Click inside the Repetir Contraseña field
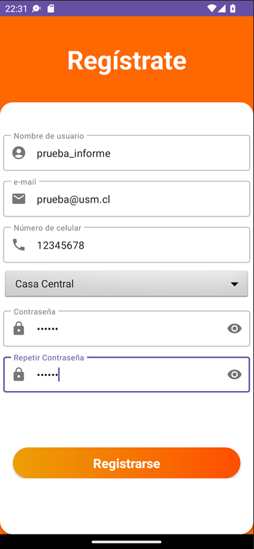The image size is (254, 549). 126,374
